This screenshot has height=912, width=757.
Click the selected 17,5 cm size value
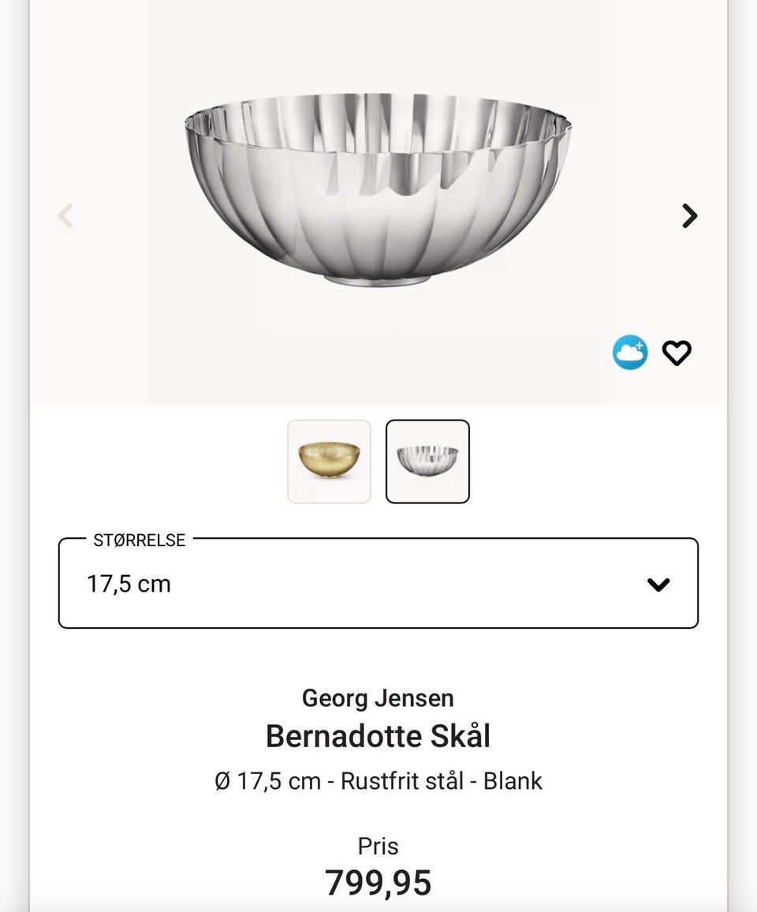[x=129, y=585]
